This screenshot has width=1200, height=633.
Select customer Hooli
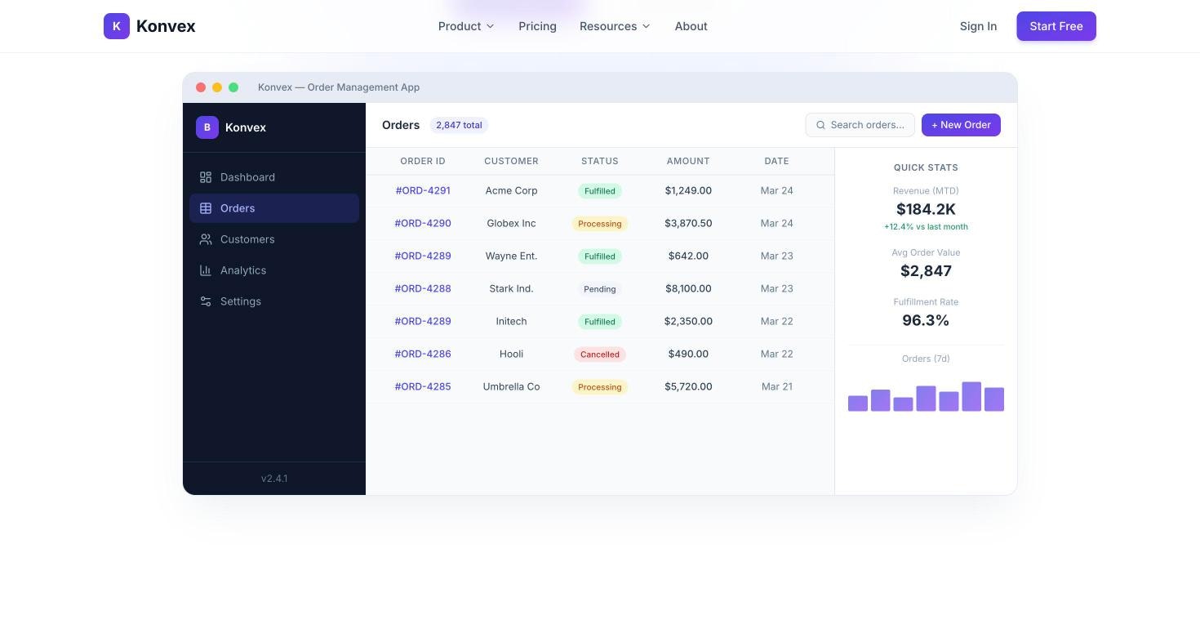tap(511, 354)
